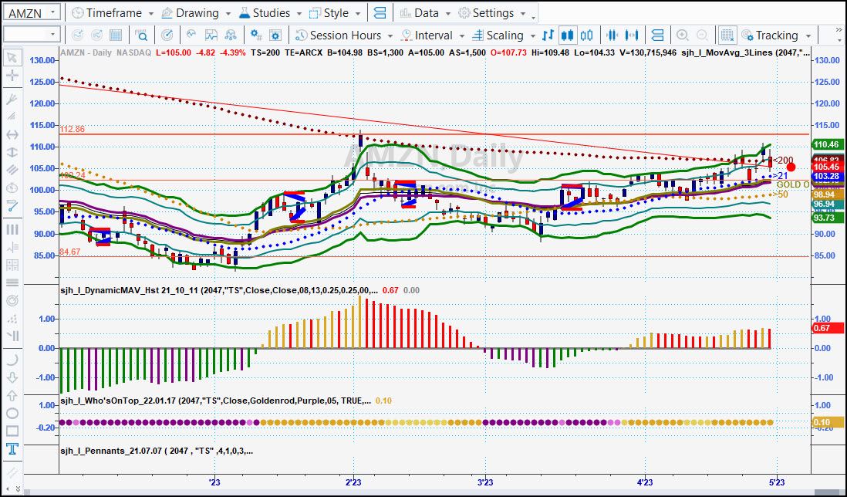Open the Studies menu
This screenshot has width=847, height=497.
pos(265,13)
